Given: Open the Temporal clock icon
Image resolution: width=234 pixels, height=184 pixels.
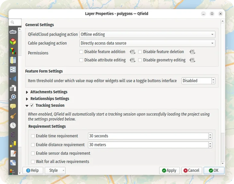Looking at the screenshot, I should coord(13,125).
